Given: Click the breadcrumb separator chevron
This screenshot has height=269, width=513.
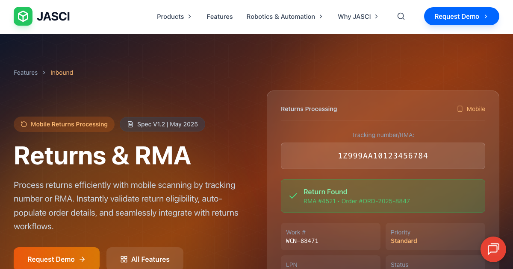Looking at the screenshot, I should coord(44,73).
